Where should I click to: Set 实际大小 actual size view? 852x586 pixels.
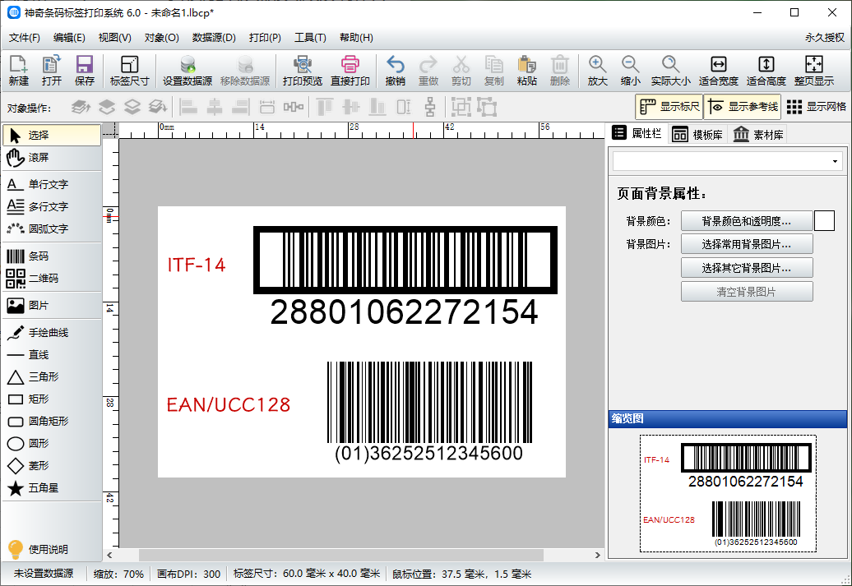[x=670, y=71]
